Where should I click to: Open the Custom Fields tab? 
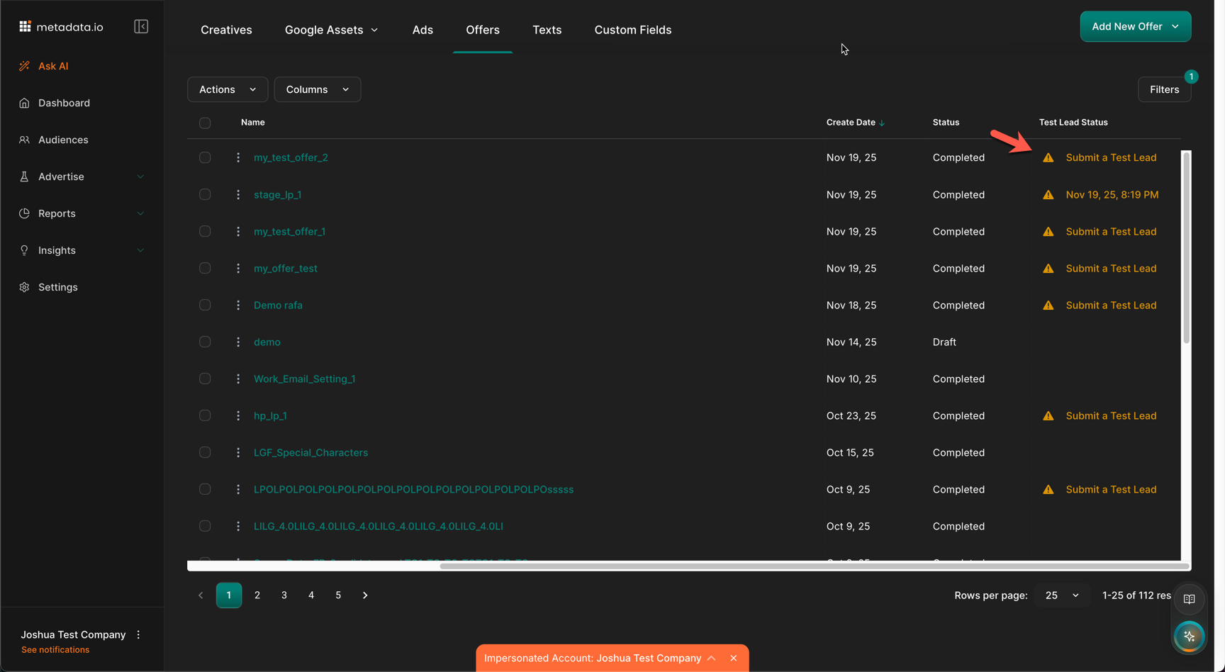click(632, 30)
